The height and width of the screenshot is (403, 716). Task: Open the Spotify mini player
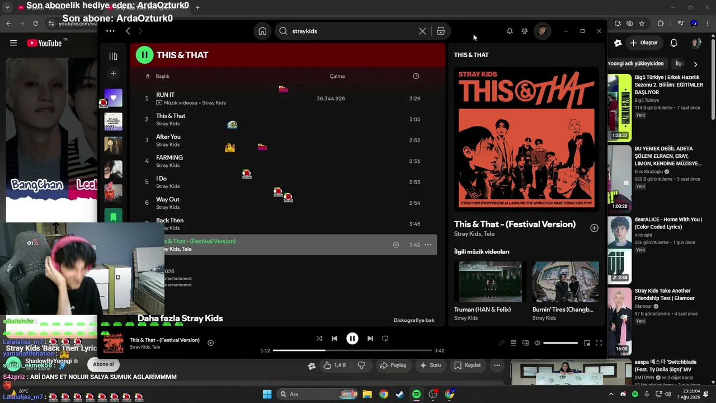[x=587, y=343]
